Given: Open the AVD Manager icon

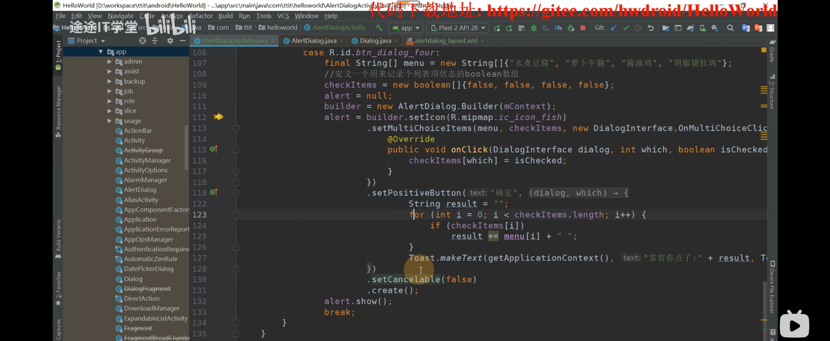Looking at the screenshot, I should [x=702, y=28].
